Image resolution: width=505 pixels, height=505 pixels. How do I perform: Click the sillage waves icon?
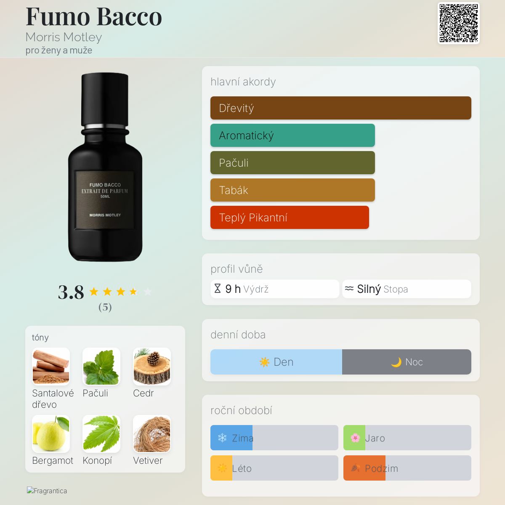point(349,289)
